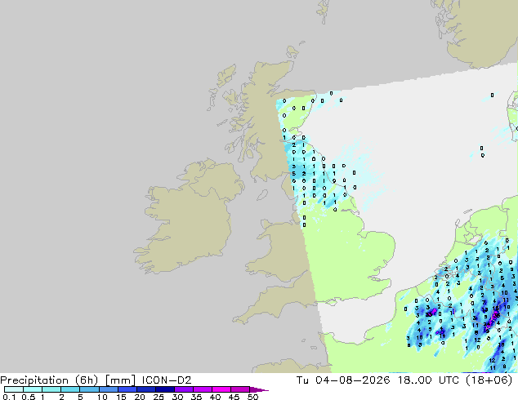Select the [mm] unit label
This screenshot has height=400, width=518.
point(120,380)
